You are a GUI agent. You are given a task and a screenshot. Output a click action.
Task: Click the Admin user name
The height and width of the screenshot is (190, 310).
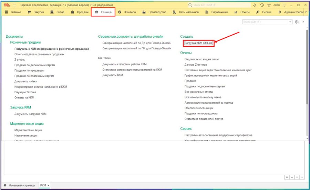(277, 5)
